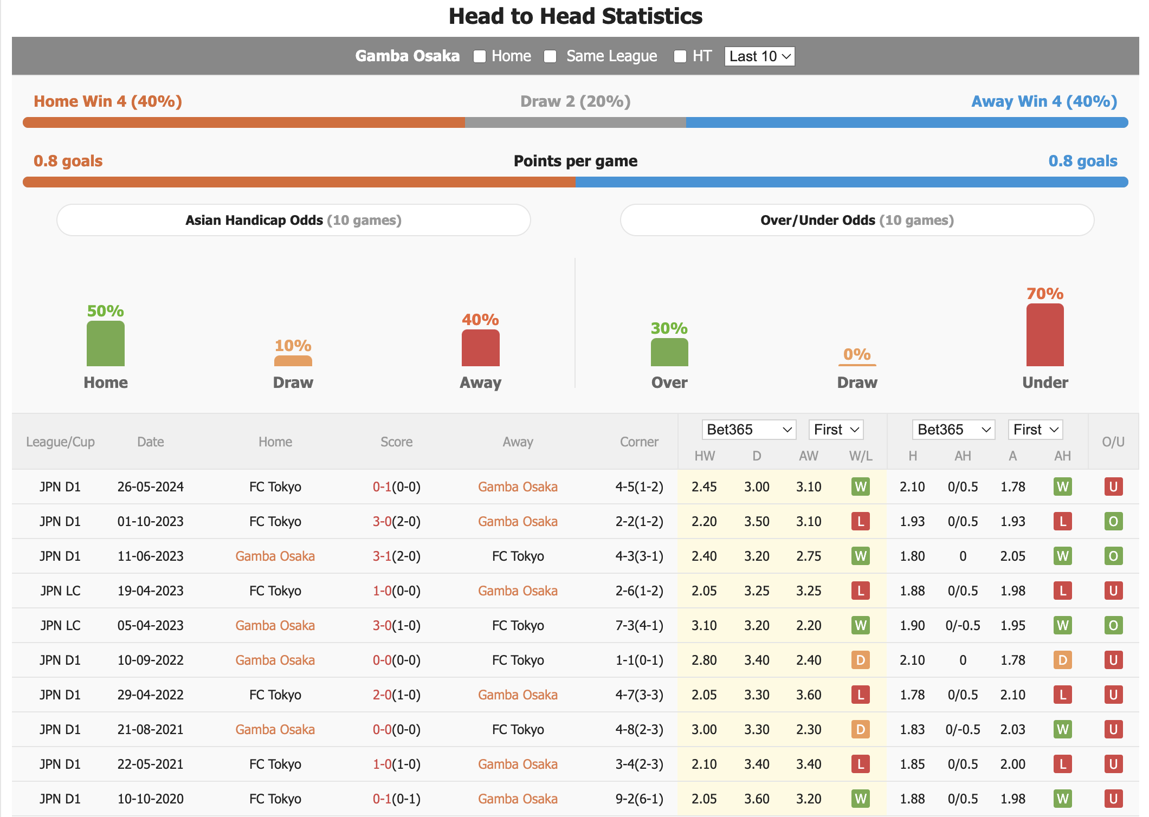1149x817 pixels.
Task: Click the orange Home Win progress segment
Action: [244, 122]
